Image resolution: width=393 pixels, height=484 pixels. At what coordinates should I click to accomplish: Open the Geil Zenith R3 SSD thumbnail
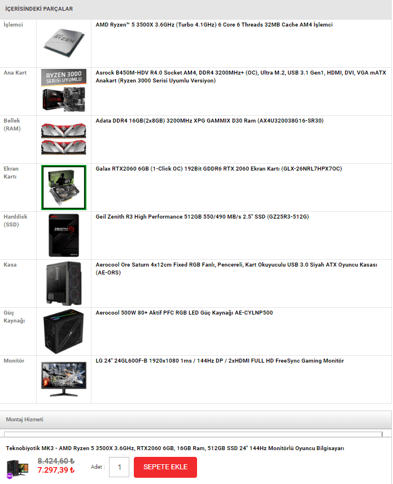[x=64, y=235]
